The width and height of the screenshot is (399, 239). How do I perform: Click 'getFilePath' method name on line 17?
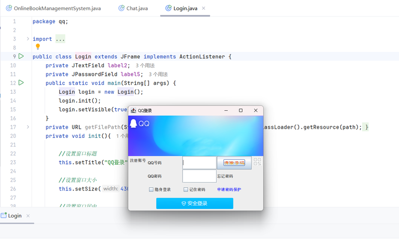(x=103, y=127)
